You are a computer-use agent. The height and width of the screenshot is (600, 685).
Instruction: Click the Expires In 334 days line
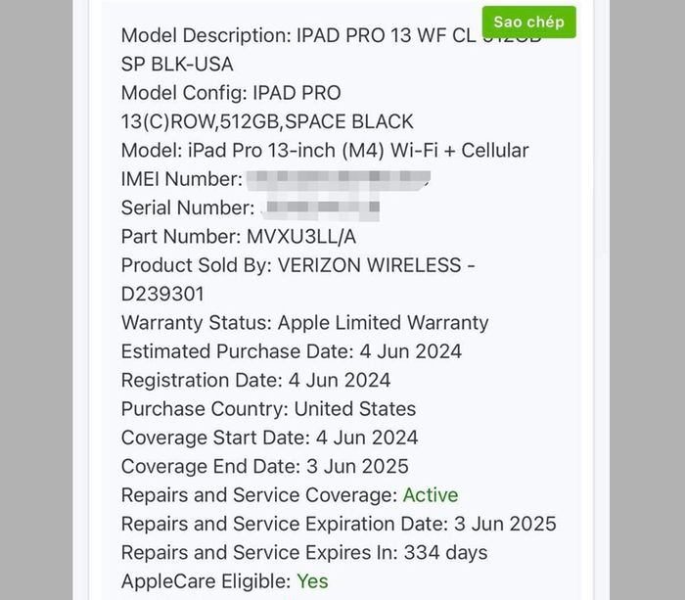[x=303, y=552]
